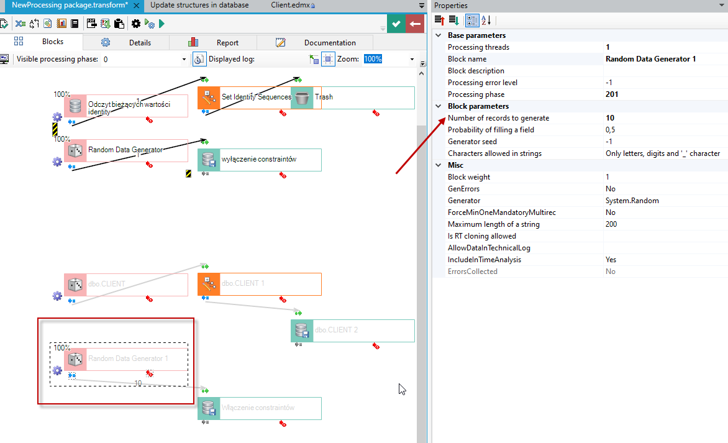Click the black gear settings toolbar icon

pos(135,24)
